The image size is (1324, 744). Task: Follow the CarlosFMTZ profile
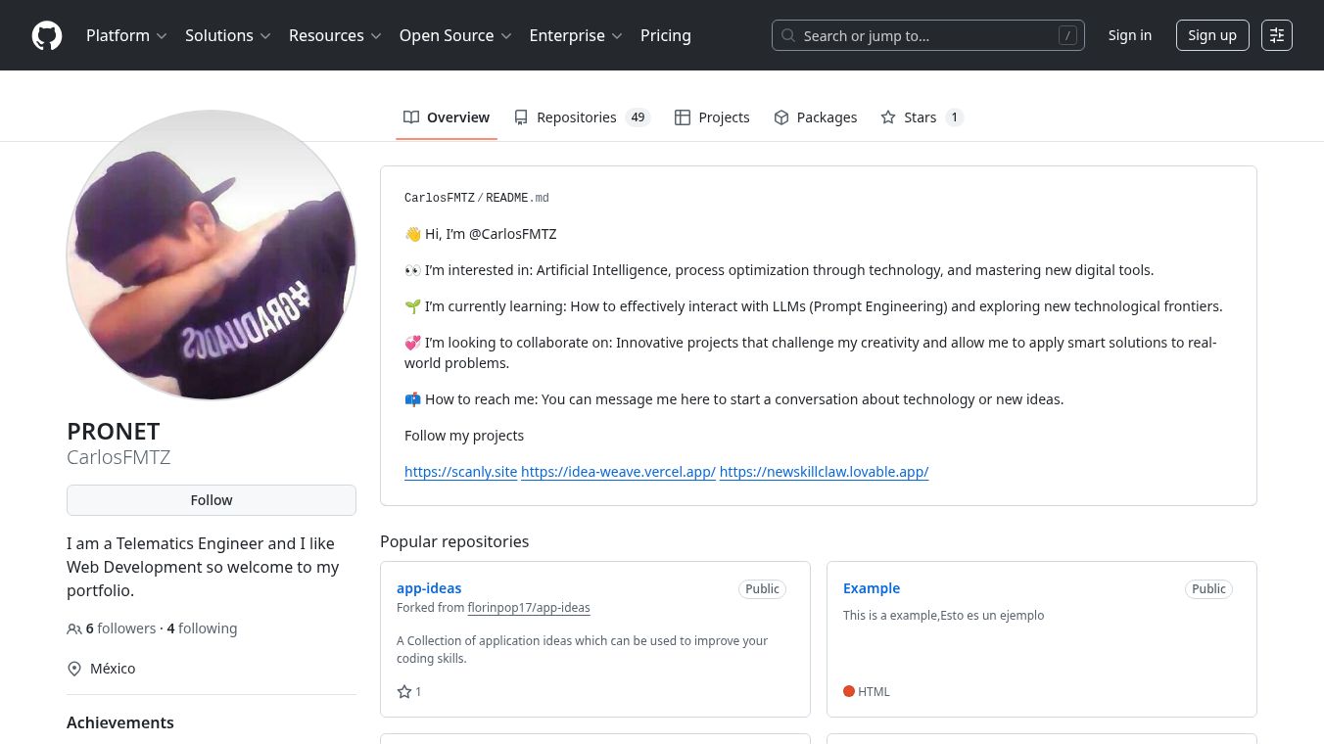(x=212, y=500)
